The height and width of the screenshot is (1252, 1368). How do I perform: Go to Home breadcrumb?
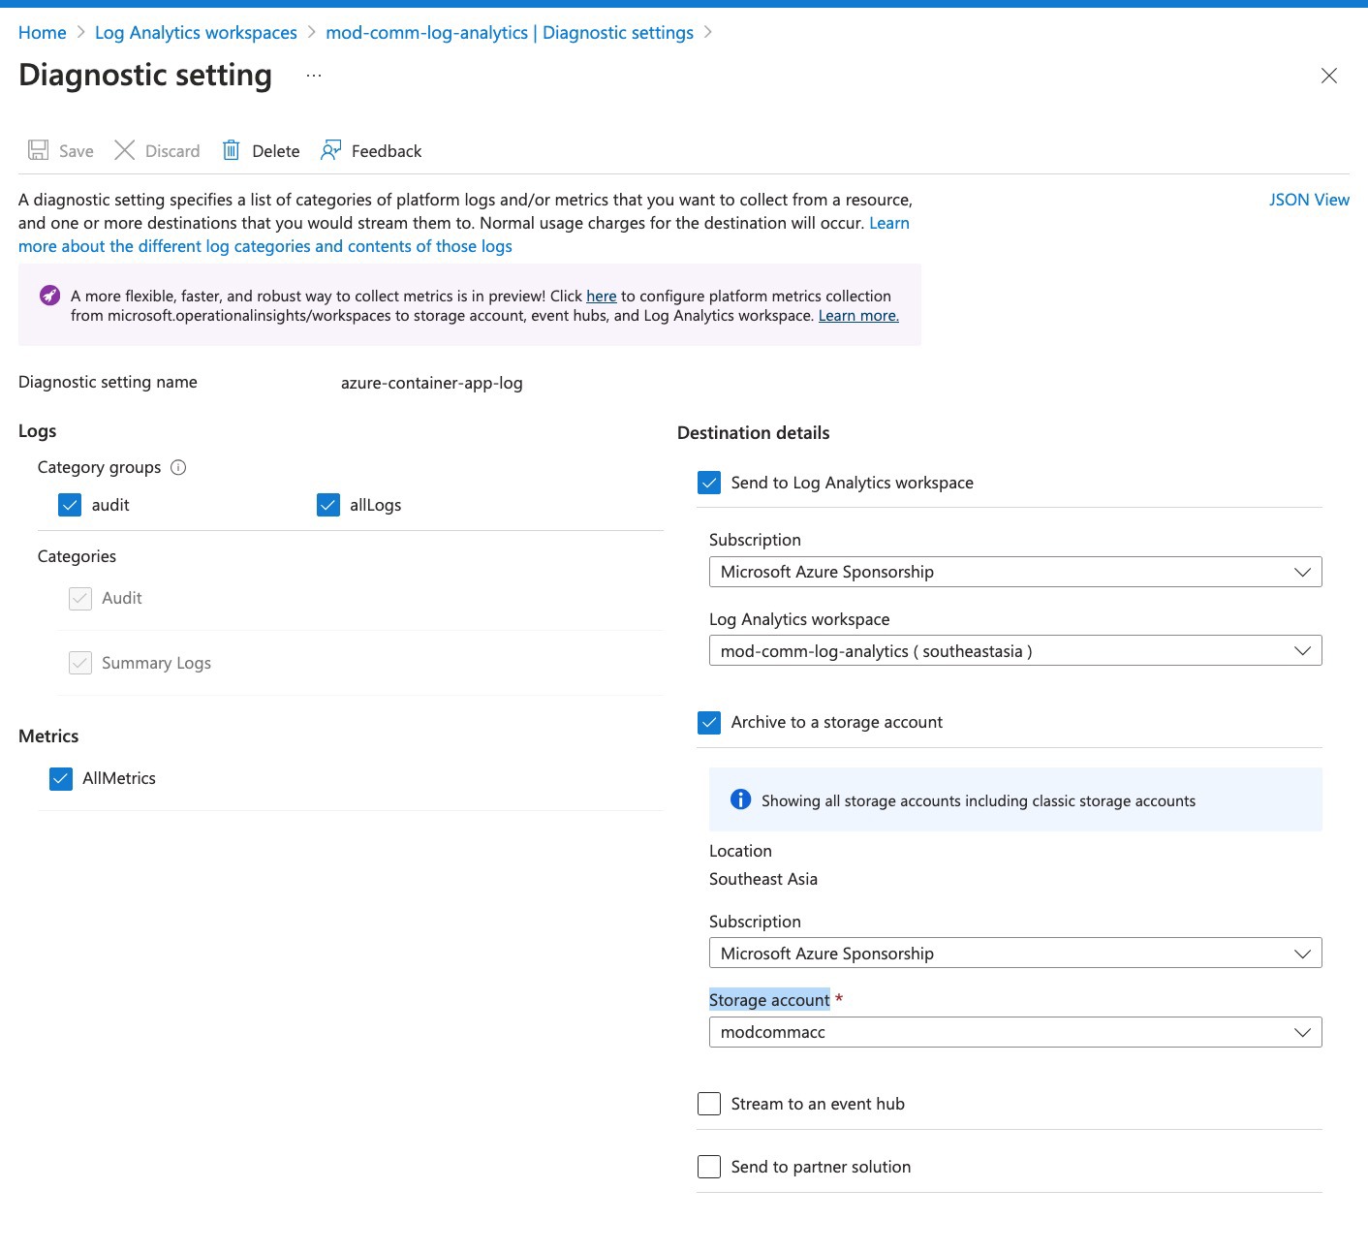(43, 33)
